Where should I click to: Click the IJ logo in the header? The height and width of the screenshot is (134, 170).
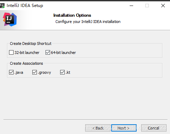[x=10, y=19]
